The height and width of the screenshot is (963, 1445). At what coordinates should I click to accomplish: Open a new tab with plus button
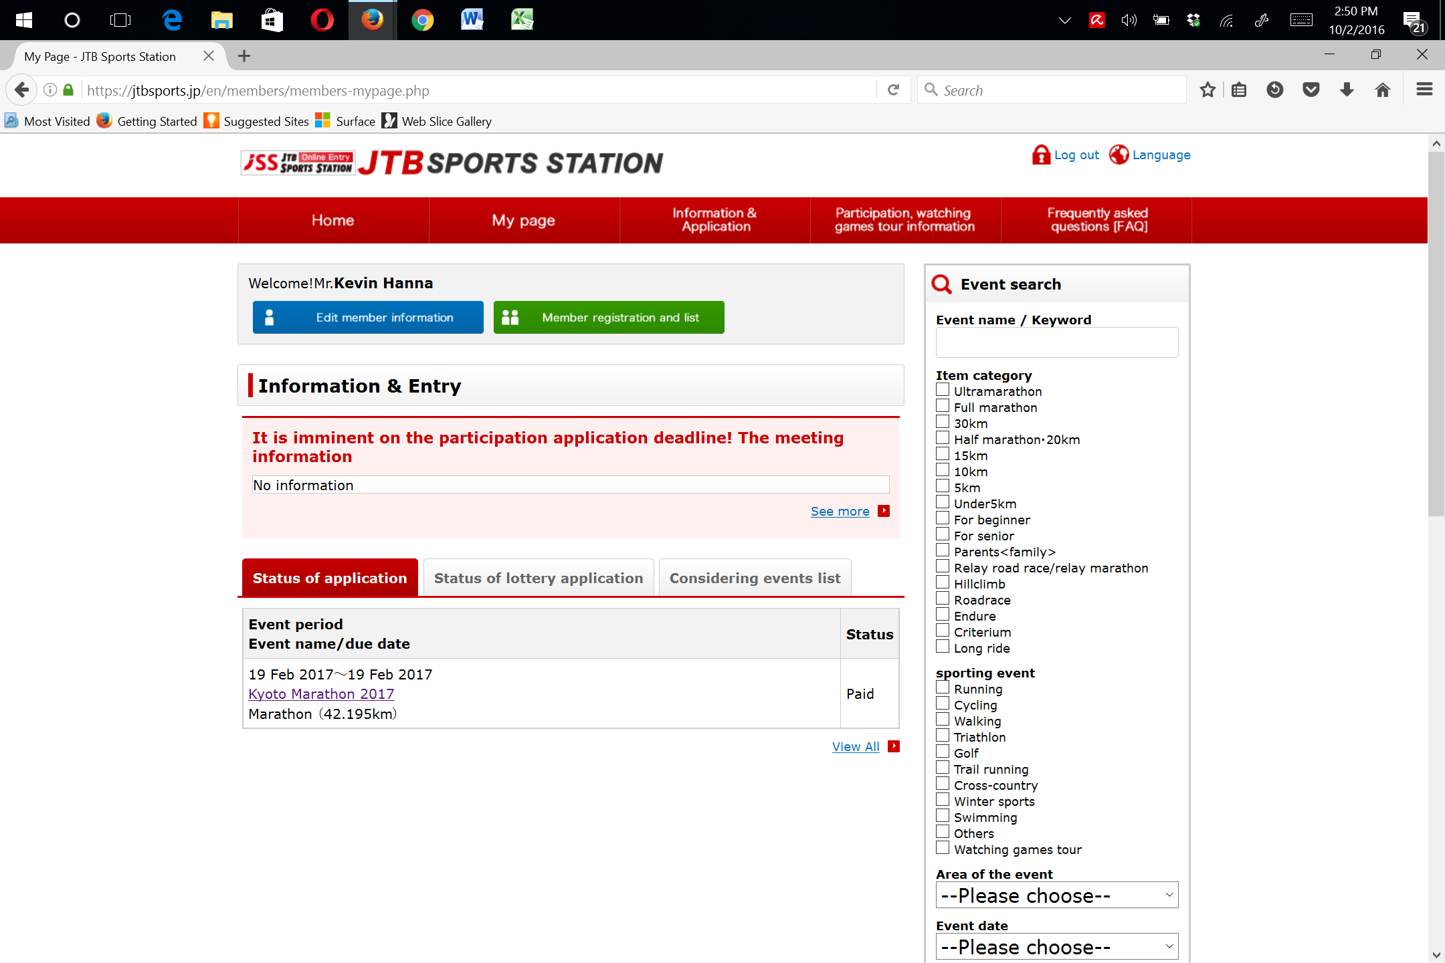[x=244, y=56]
